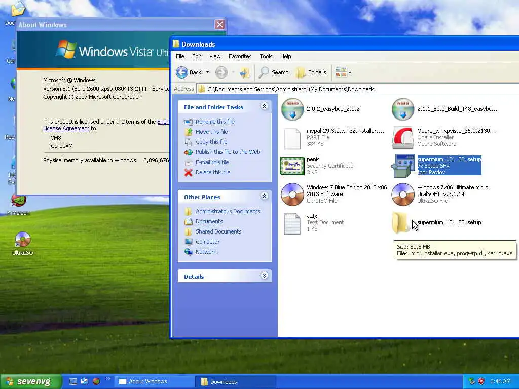
Task: Toggle the Folders pane button
Action: [311, 72]
